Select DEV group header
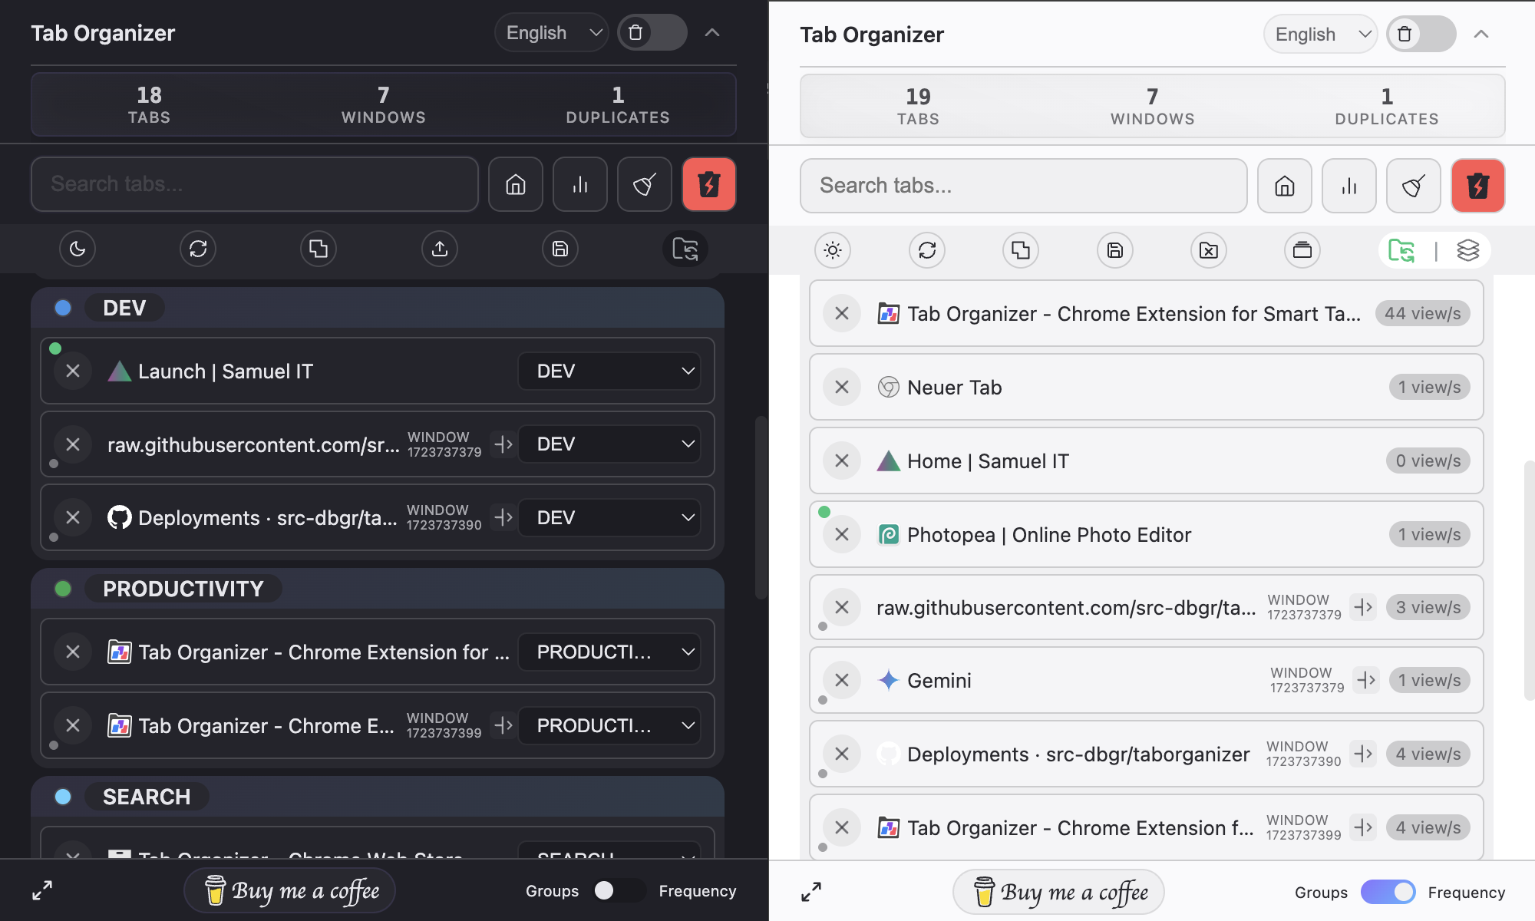Image resolution: width=1535 pixels, height=921 pixels. (378, 308)
